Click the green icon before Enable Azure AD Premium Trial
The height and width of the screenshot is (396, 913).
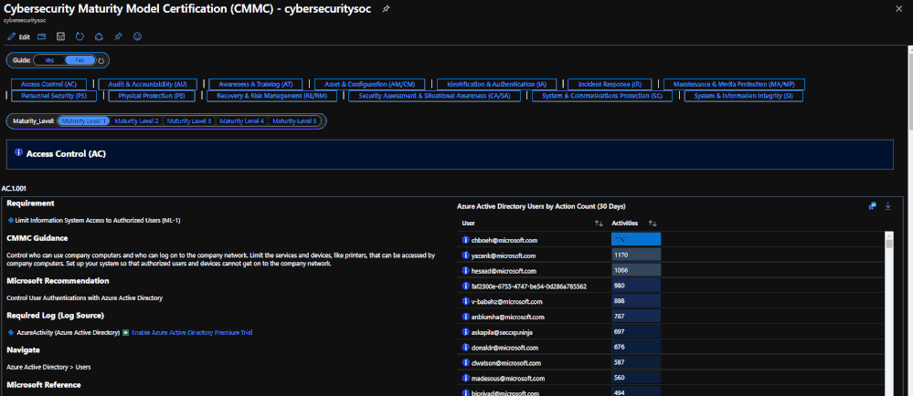pos(125,333)
